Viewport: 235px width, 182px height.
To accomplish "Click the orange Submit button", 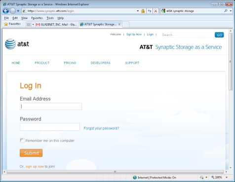I will click(x=31, y=153).
